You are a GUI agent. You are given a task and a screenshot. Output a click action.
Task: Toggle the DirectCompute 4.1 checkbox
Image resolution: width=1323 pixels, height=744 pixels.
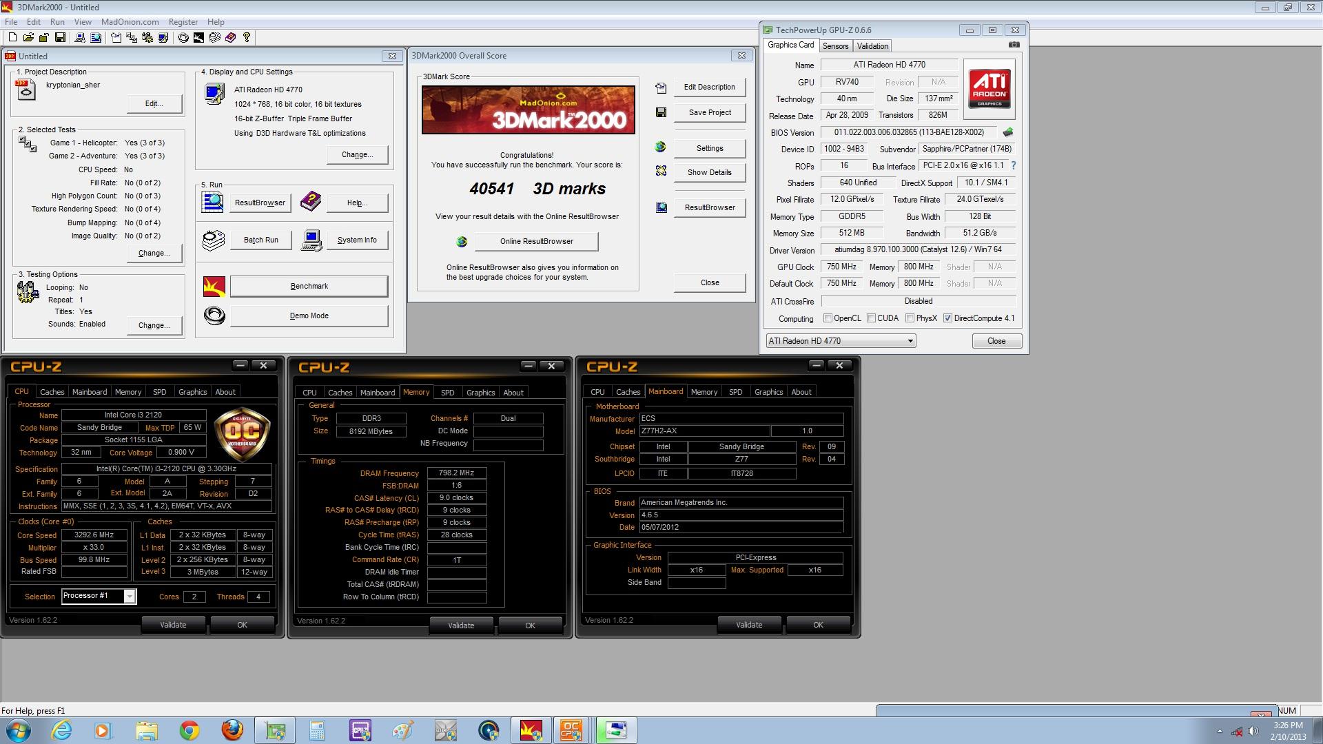coord(947,318)
